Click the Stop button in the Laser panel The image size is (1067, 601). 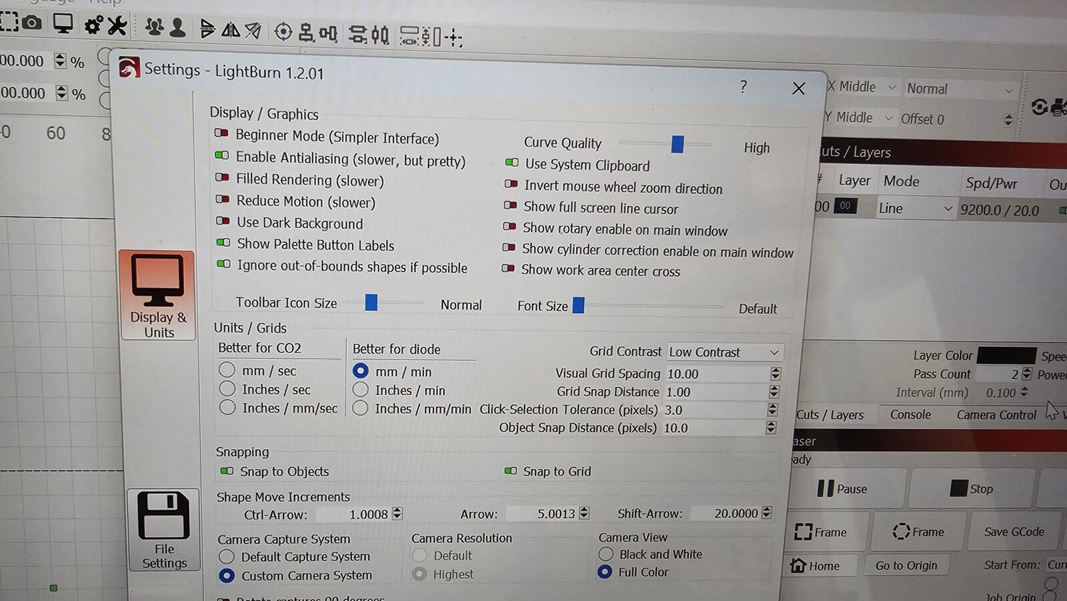click(x=972, y=489)
